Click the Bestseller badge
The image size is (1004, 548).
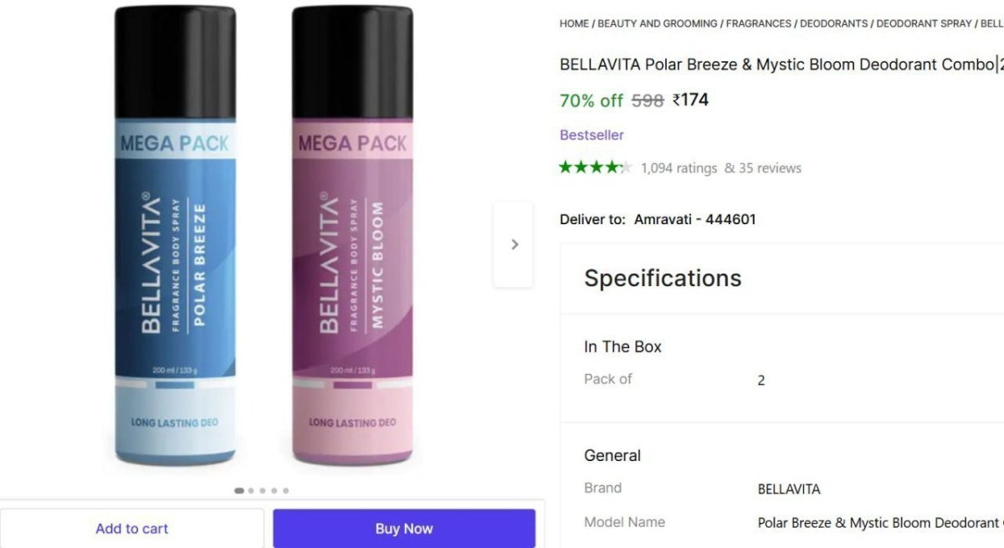[x=592, y=135]
